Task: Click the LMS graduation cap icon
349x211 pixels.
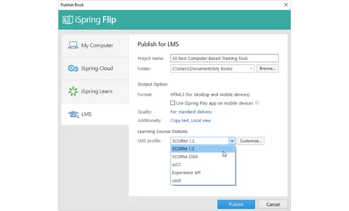Action: click(73, 114)
